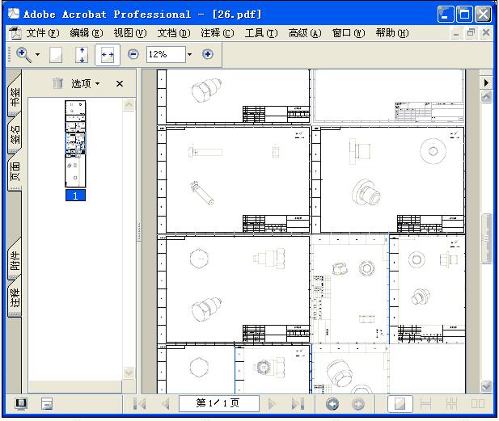Click the Actual Size page icon

(x=56, y=54)
